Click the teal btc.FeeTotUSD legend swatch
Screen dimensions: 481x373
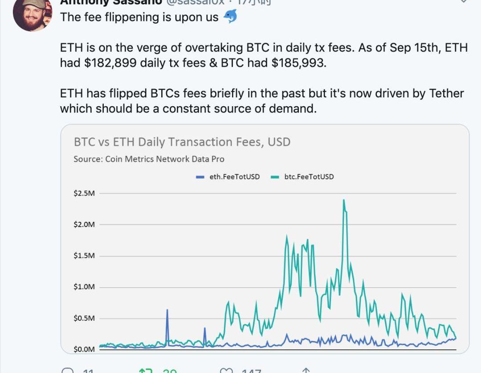(275, 177)
